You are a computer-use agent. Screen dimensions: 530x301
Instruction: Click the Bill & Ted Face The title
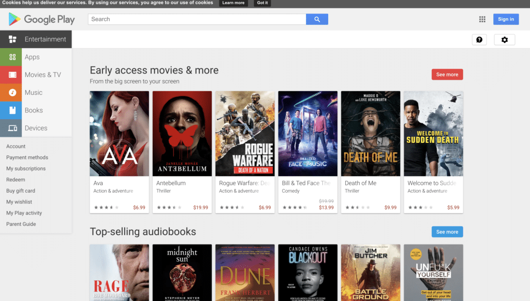tap(306, 183)
